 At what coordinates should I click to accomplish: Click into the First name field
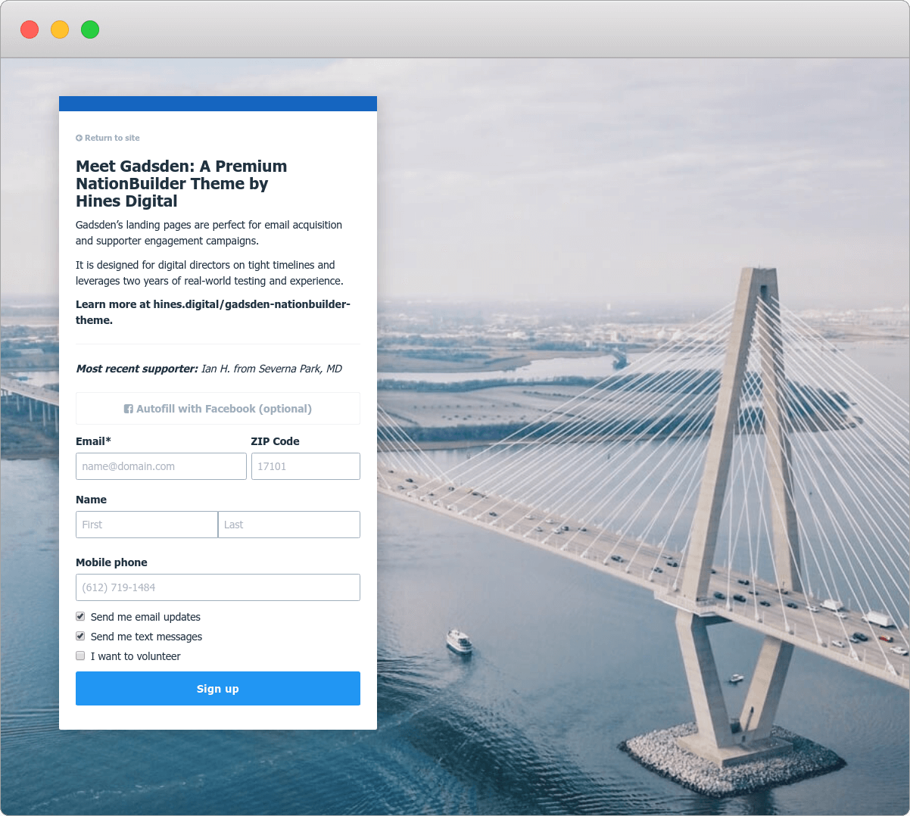coord(146,525)
